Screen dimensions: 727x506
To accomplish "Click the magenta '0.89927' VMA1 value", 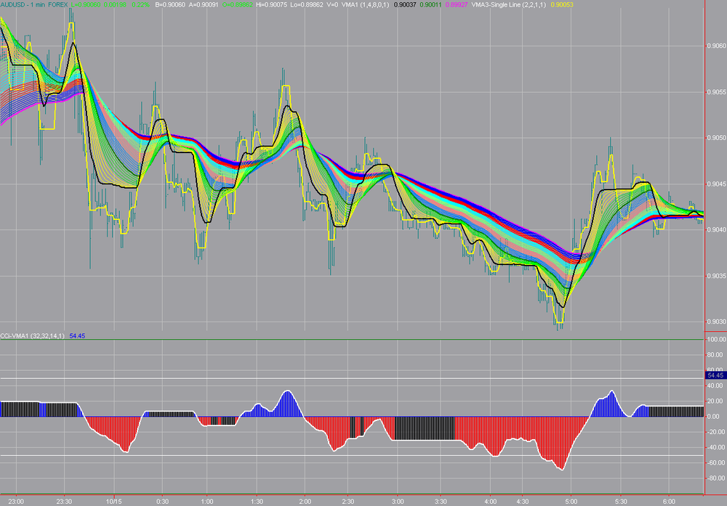I will pyautogui.click(x=457, y=4).
